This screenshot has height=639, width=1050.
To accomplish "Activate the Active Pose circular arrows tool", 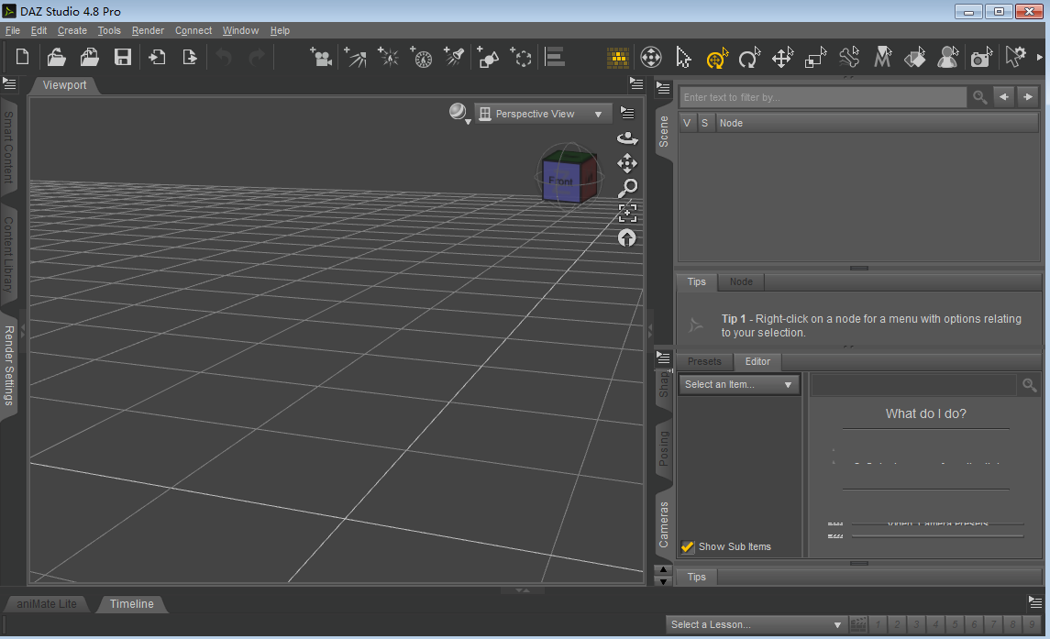I will tap(651, 58).
